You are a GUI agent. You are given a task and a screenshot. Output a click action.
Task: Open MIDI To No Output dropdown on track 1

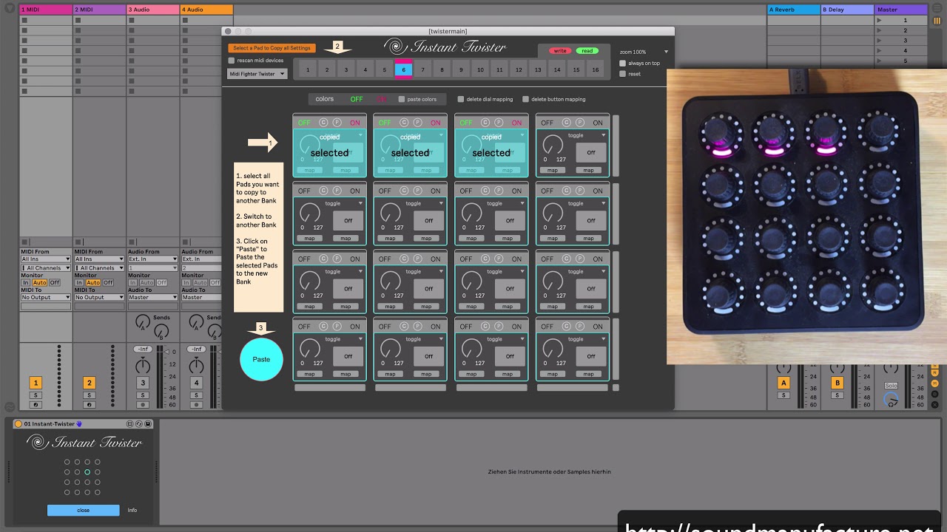(46, 297)
